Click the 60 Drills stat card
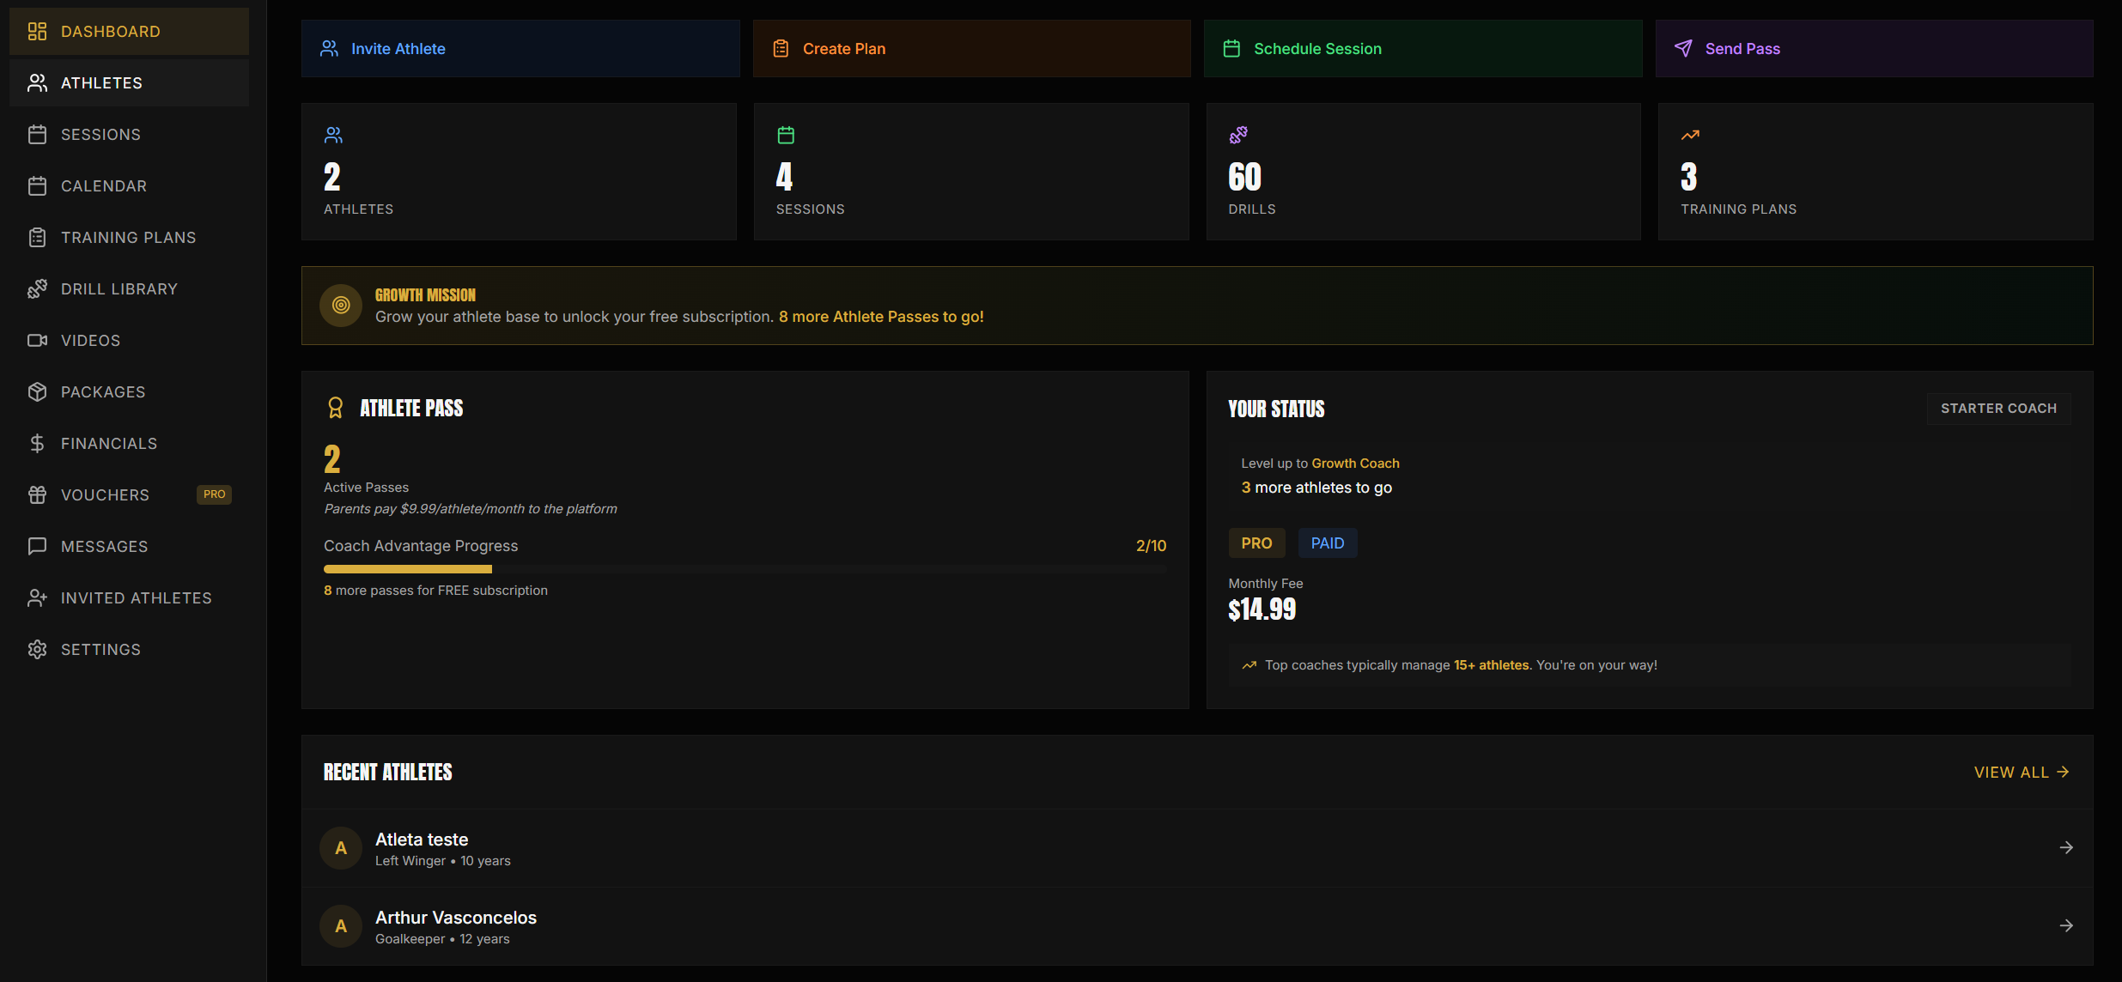 coord(1423,172)
